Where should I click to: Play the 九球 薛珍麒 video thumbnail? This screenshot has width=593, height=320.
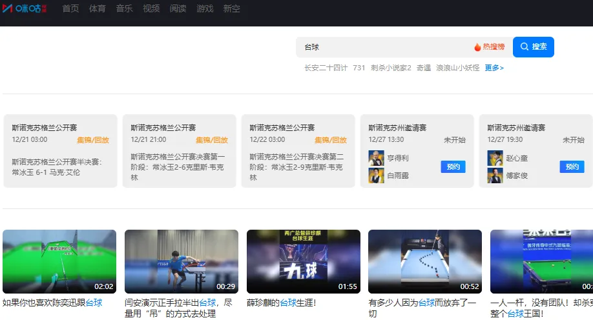pos(303,261)
